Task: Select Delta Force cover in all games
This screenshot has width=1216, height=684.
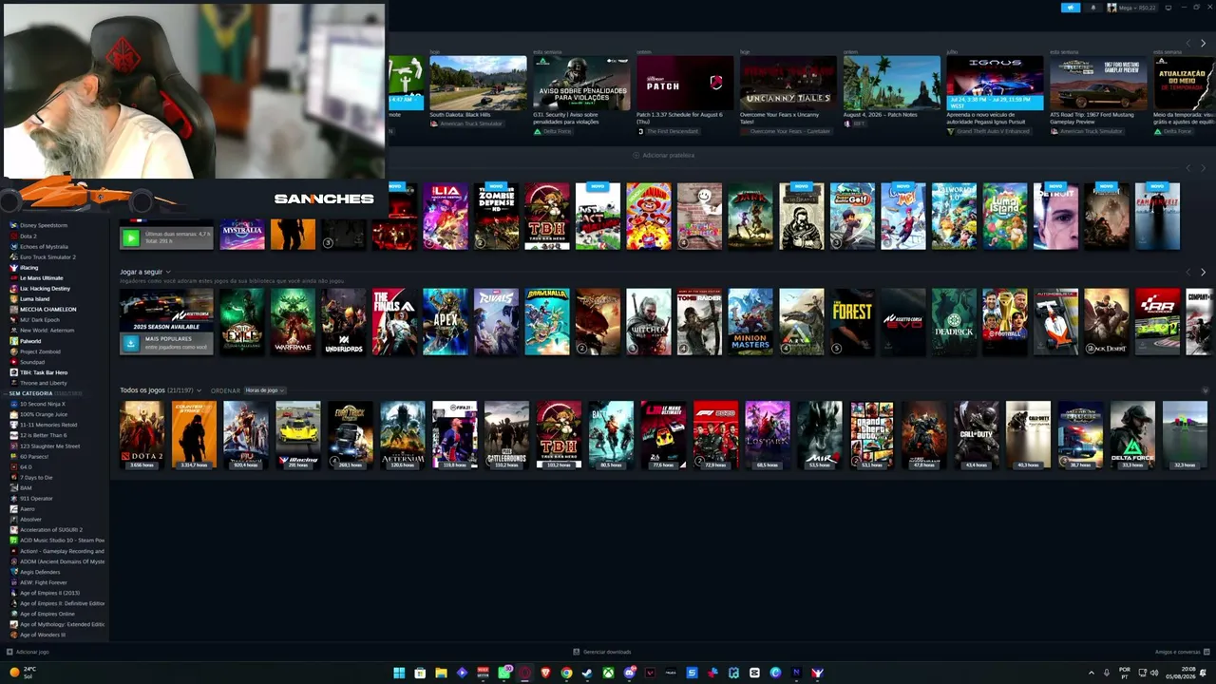Action: pos(1132,435)
